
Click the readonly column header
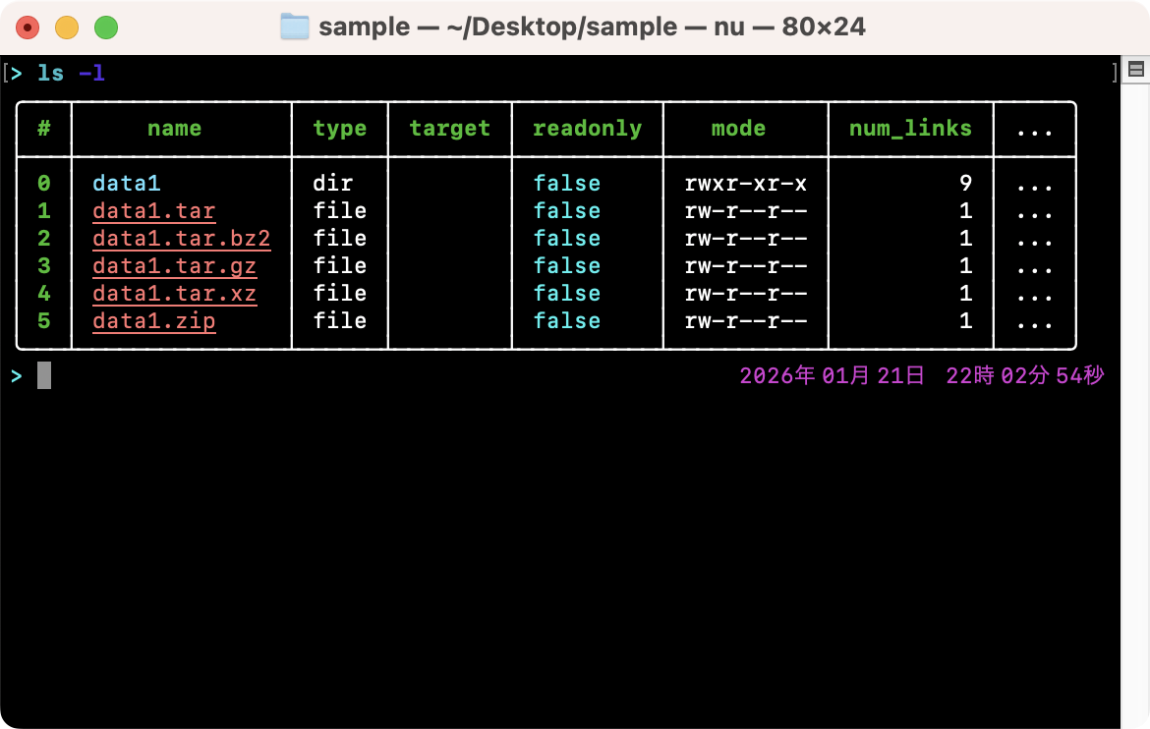(587, 129)
